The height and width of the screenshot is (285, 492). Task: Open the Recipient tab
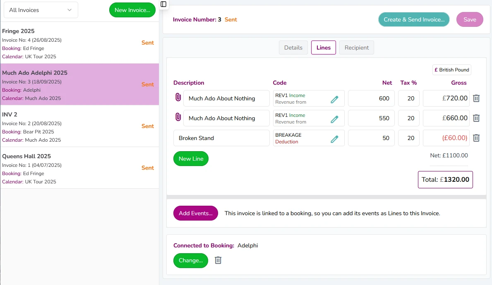point(356,47)
